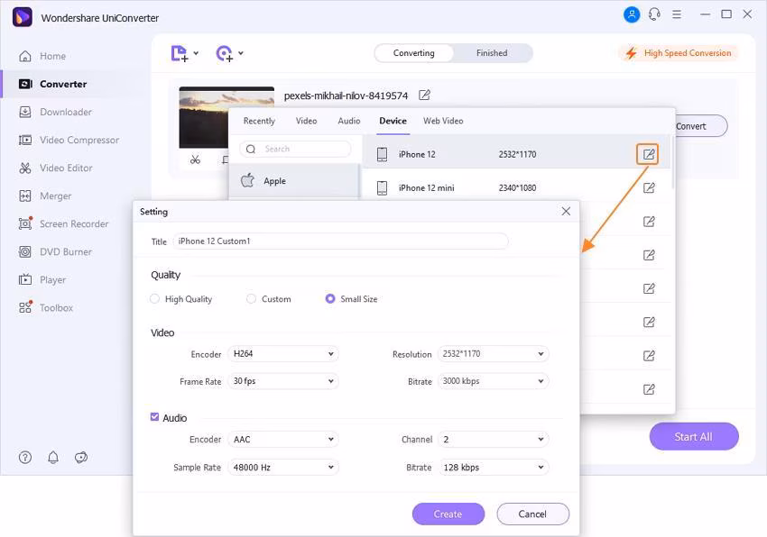Edit the iPhone 12 preset settings
767x537 pixels.
[648, 154]
